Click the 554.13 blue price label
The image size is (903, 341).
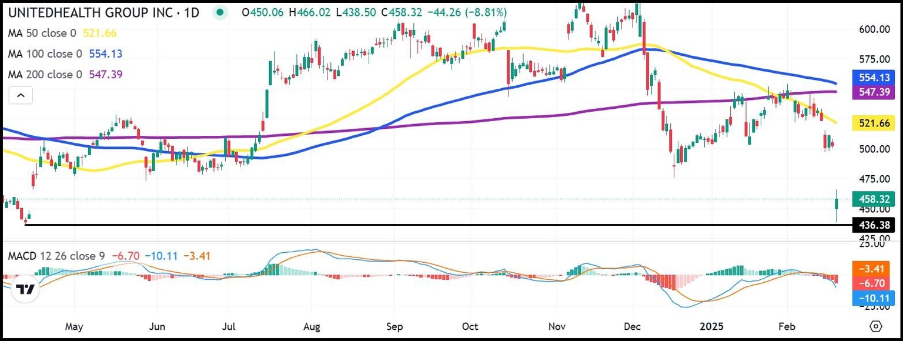[873, 78]
